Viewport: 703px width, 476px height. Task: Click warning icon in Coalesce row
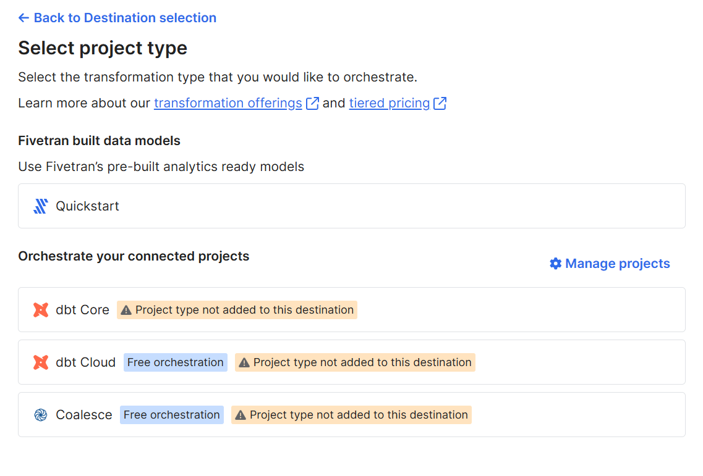point(241,415)
